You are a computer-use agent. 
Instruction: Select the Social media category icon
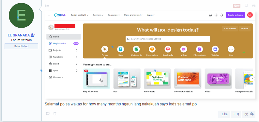pos(168,49)
